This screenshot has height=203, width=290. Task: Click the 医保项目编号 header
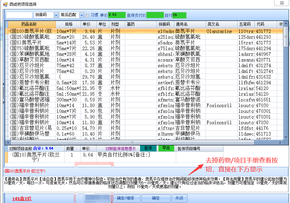click(200, 149)
